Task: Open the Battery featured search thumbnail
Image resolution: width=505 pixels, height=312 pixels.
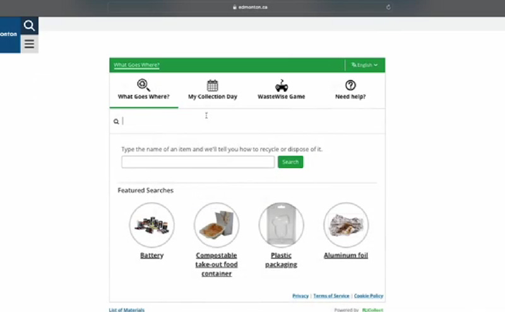Action: coord(152,225)
